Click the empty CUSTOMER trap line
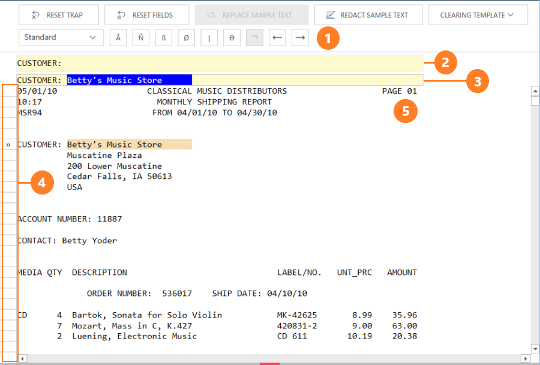Viewport: 540px width, 365px height. 240,63
